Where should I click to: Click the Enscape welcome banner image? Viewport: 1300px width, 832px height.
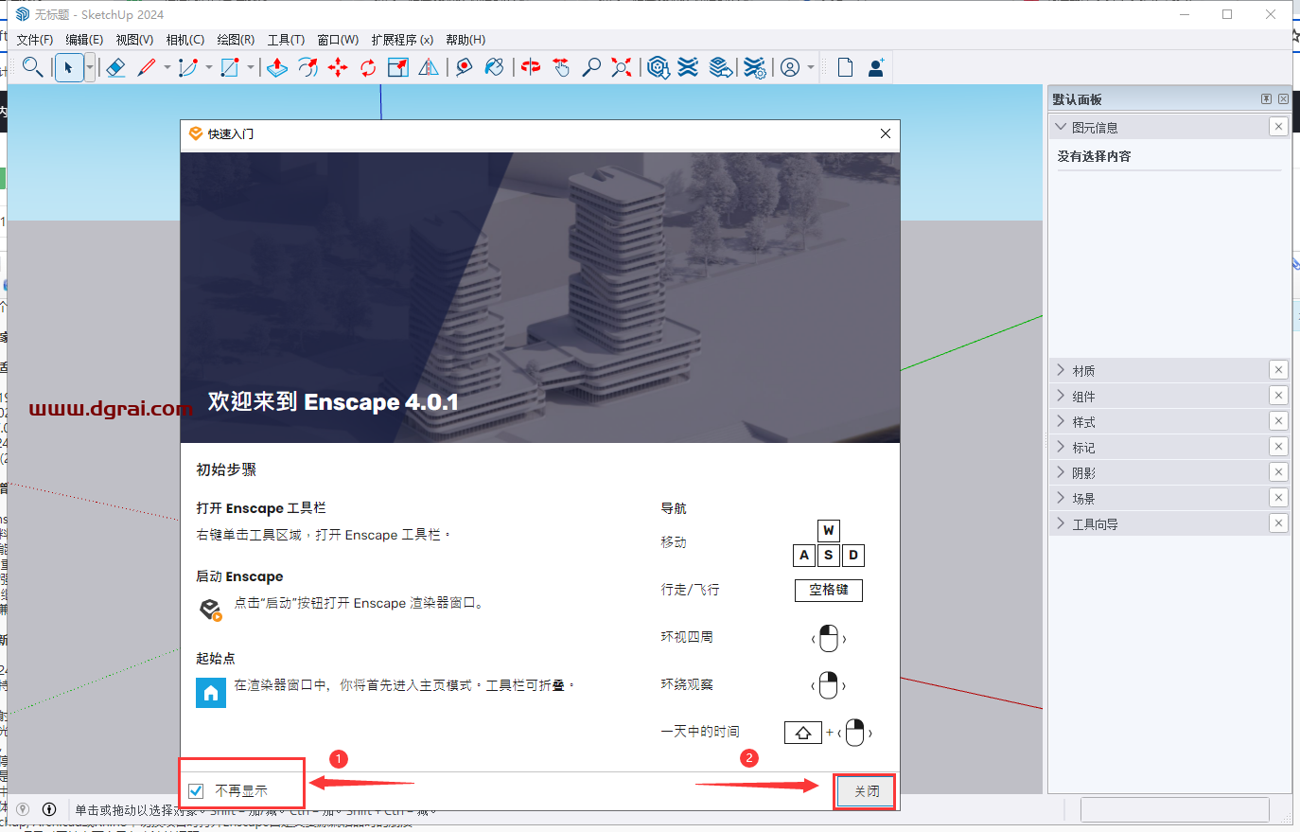pos(540,297)
